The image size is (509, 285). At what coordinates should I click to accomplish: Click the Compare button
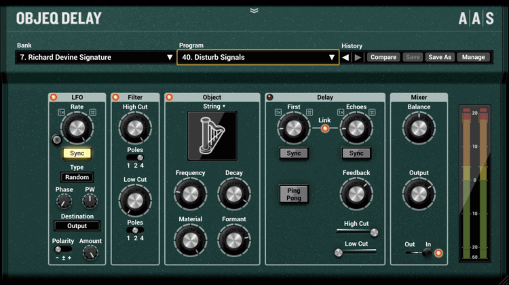(x=383, y=57)
